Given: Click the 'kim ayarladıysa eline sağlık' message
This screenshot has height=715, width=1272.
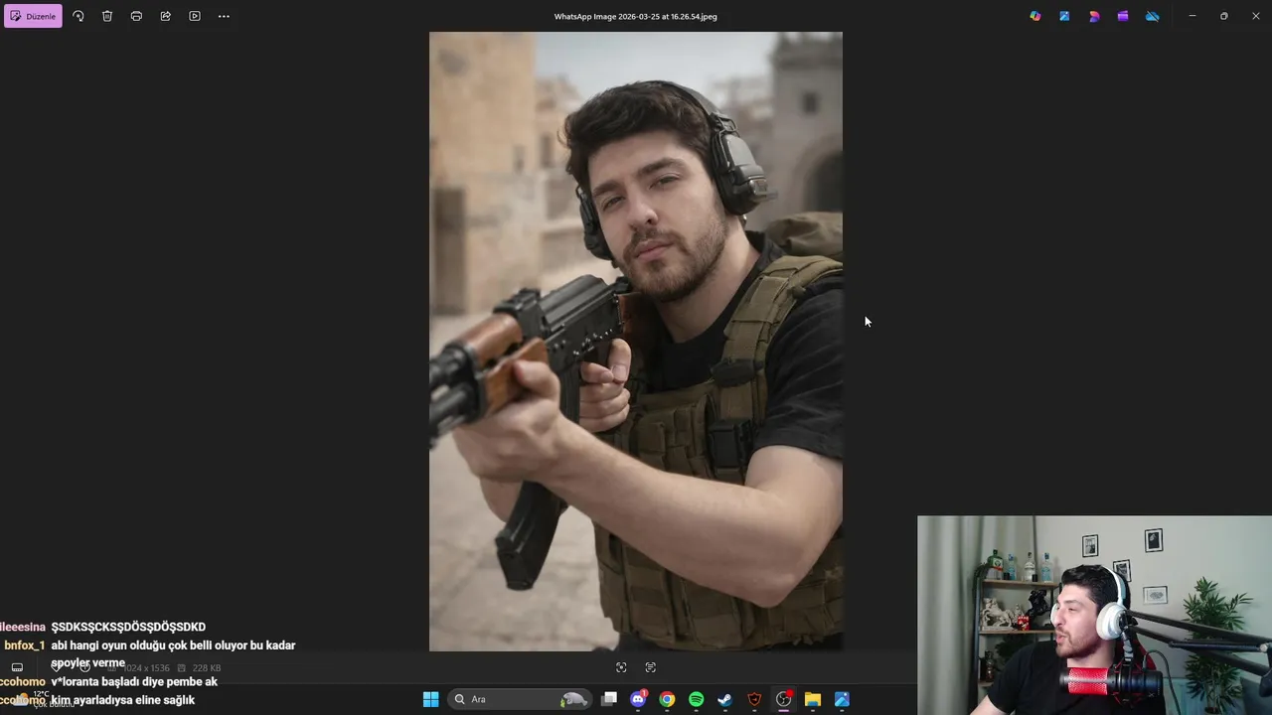Looking at the screenshot, I should 122,700.
